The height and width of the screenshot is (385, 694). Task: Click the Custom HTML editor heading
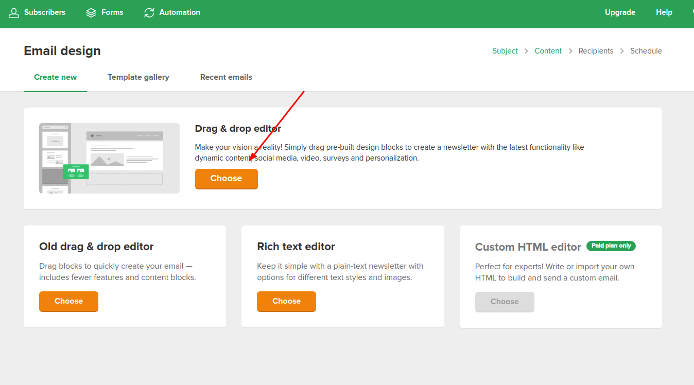[x=528, y=247]
